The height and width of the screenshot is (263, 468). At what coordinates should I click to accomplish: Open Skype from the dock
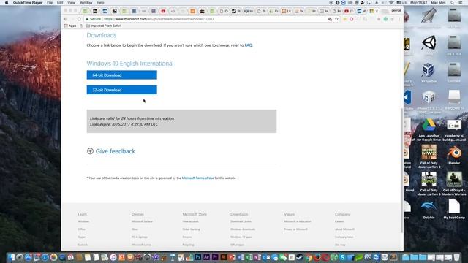[x=342, y=257]
